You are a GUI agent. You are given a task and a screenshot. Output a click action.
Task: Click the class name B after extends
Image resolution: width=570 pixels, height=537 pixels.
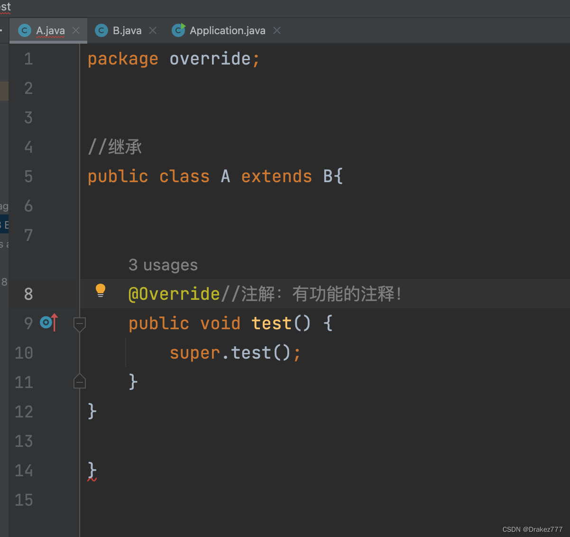(328, 176)
